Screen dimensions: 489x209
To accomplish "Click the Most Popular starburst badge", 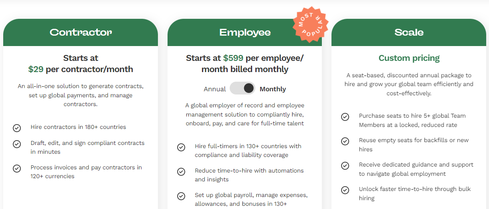I will [311, 25].
